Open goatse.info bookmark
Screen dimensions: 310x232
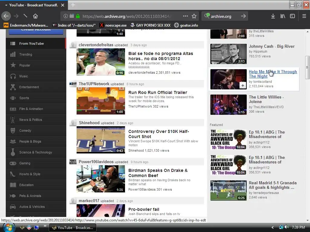[186, 25]
